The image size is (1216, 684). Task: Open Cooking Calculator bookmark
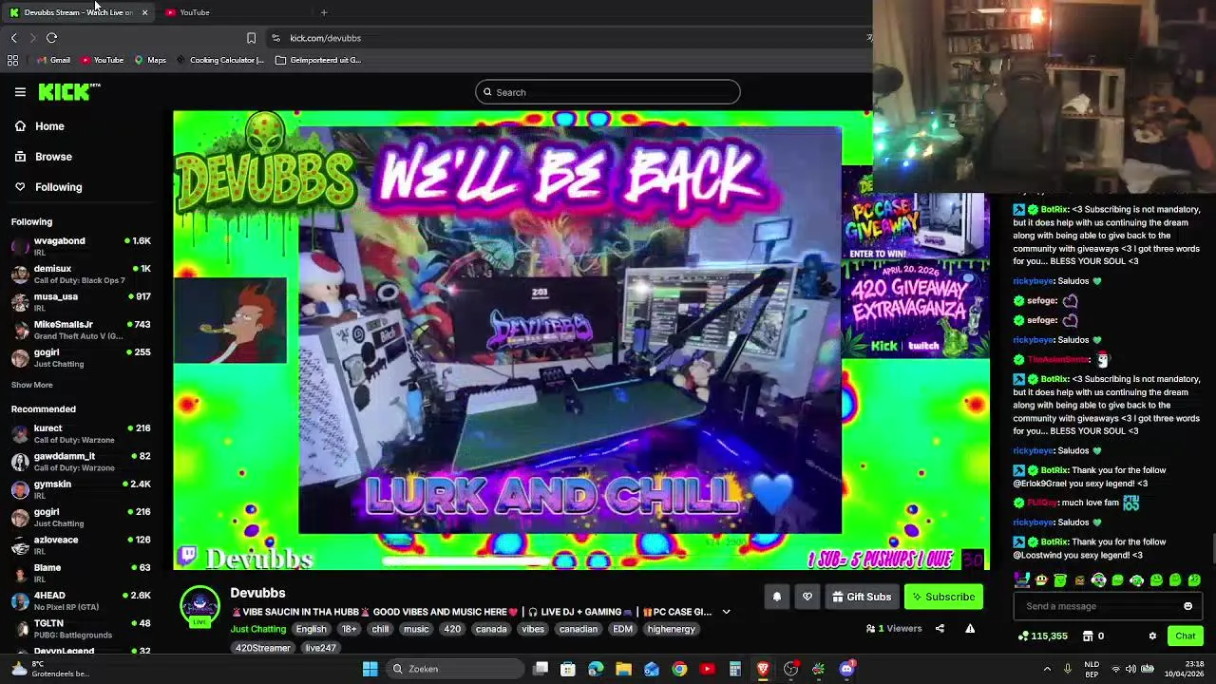(219, 60)
